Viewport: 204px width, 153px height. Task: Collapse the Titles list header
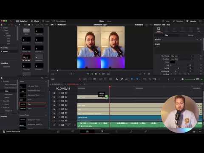point(46,81)
